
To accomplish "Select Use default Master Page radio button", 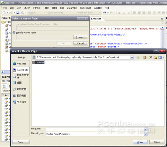I will pos(14,24).
